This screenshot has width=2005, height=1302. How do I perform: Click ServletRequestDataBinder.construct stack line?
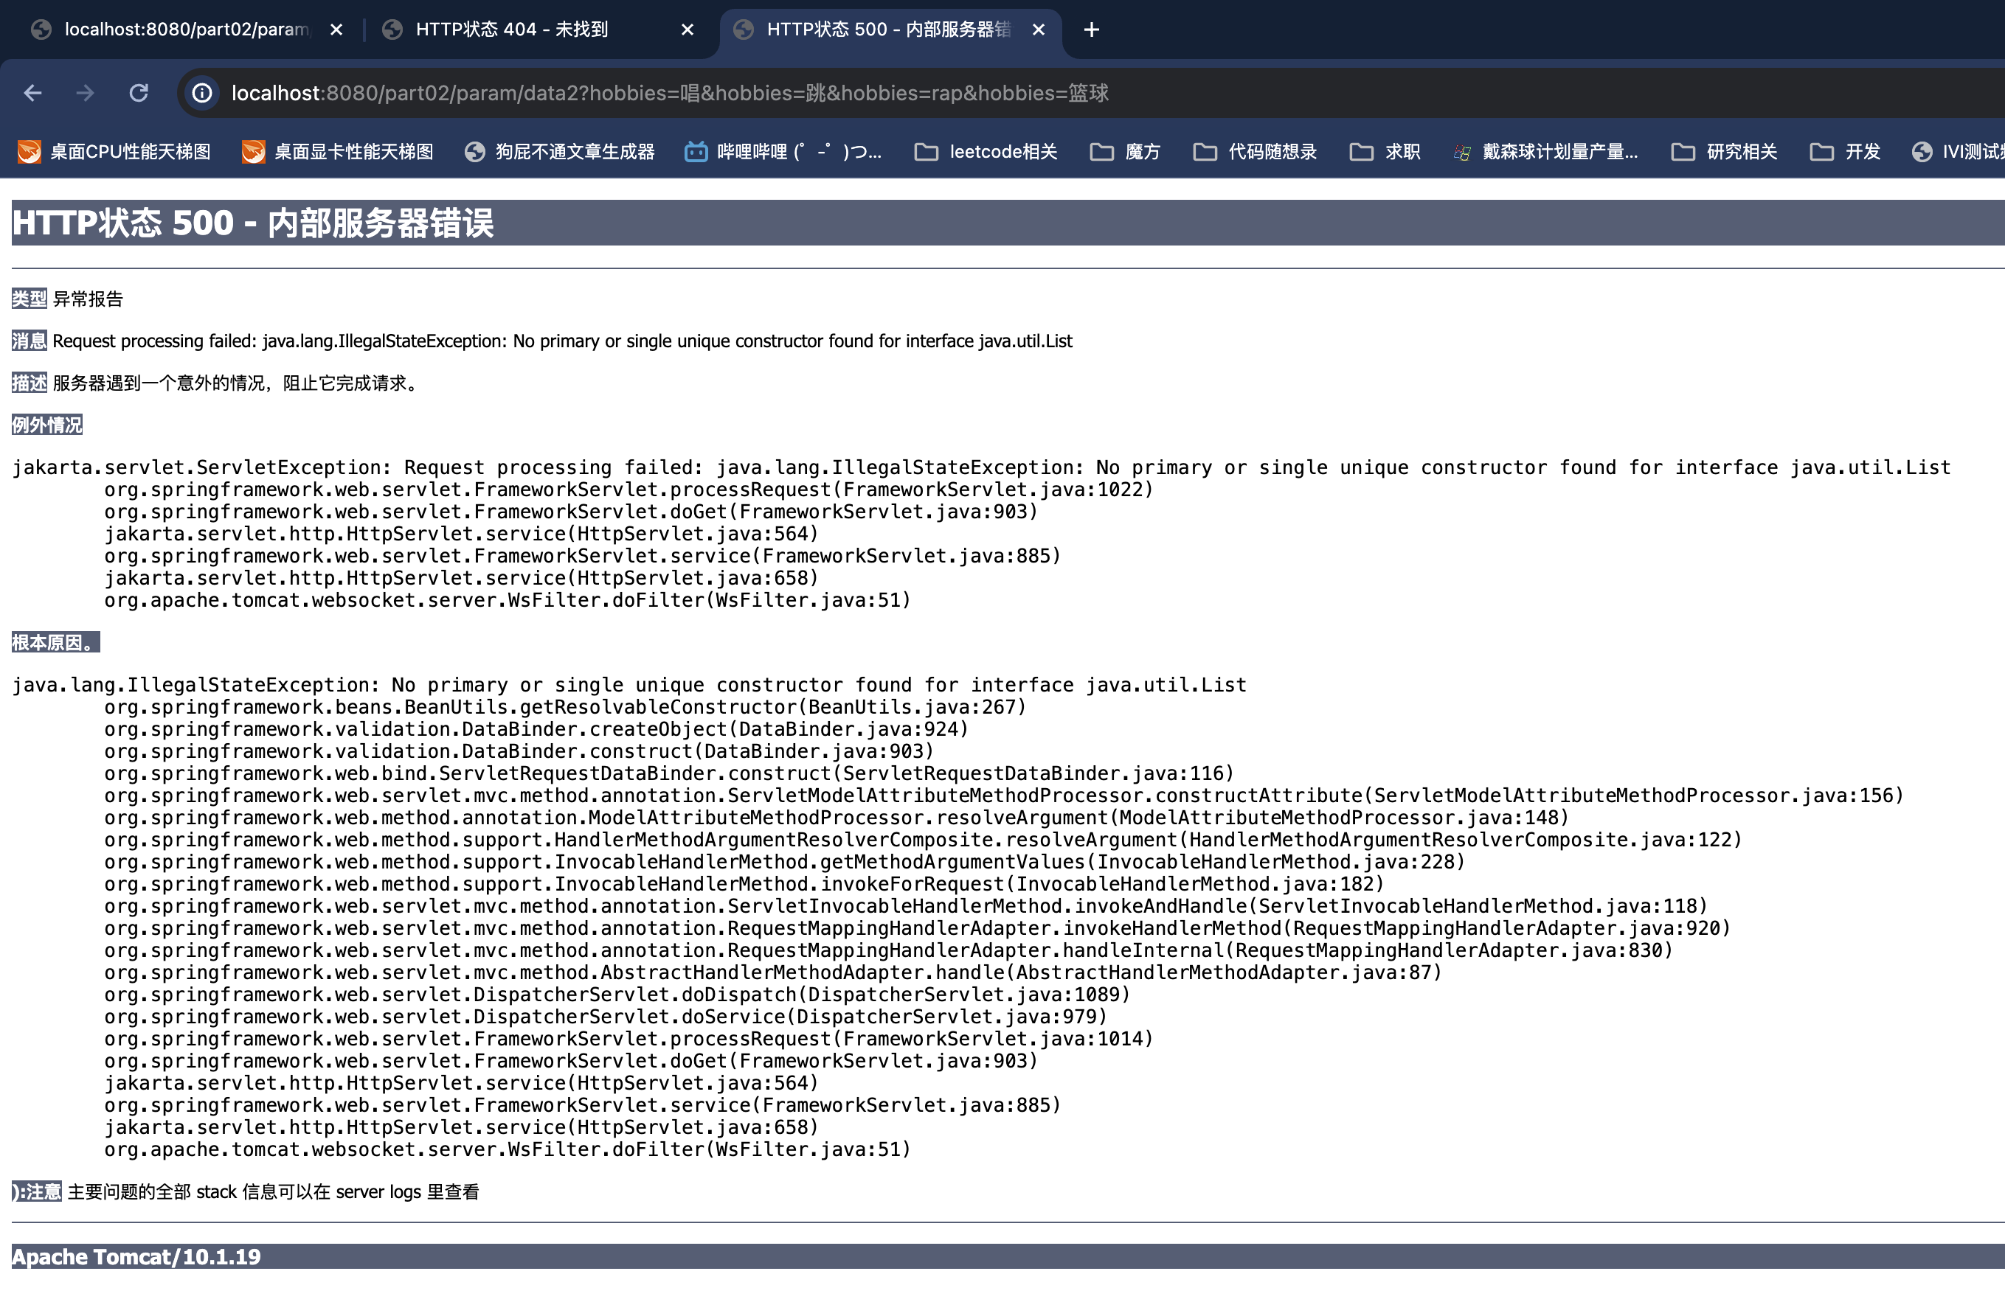670,773
